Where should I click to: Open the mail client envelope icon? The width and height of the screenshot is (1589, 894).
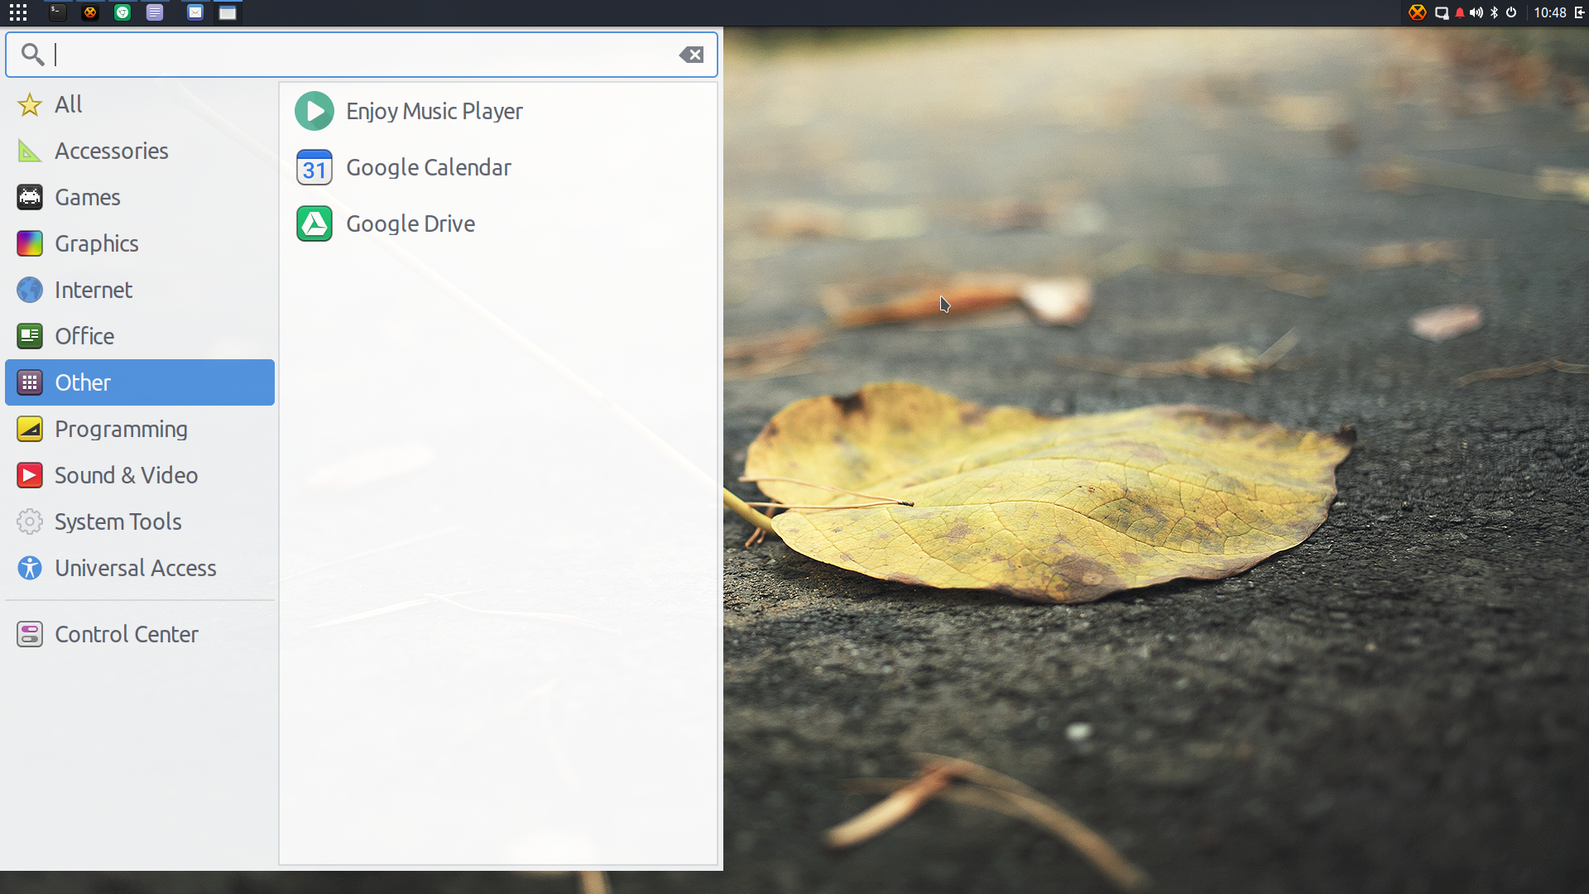[x=195, y=12]
